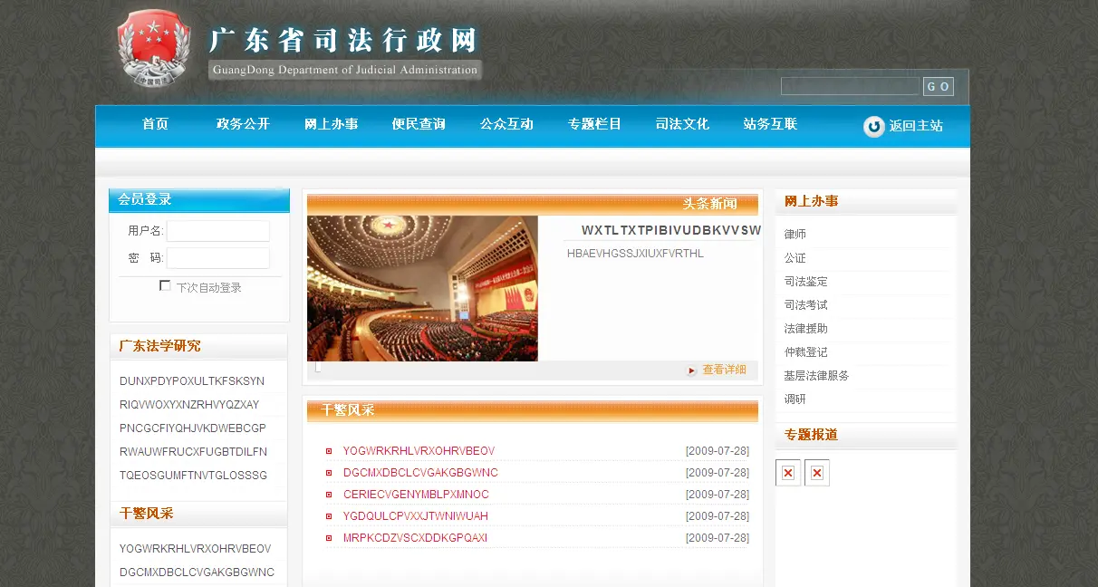1098x587 pixels.
Task: Click red bullet icon beside YOGWRKRHLVRXOHRVBEOV
Action: tap(329, 451)
